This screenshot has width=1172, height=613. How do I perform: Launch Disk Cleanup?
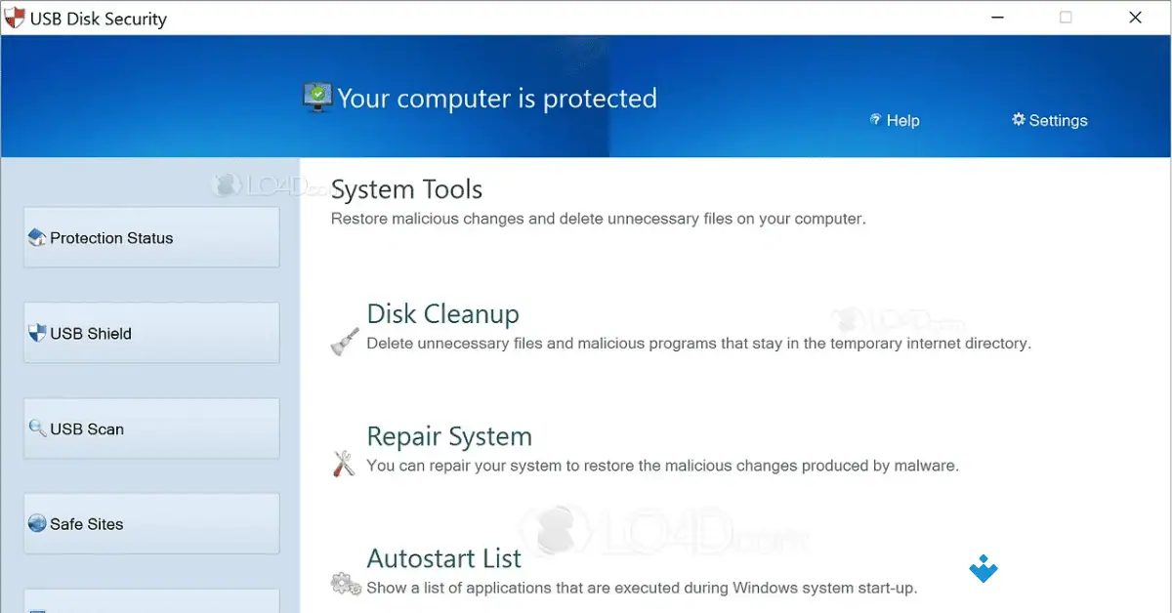click(x=442, y=313)
